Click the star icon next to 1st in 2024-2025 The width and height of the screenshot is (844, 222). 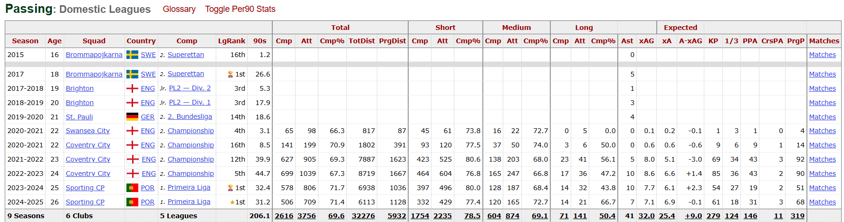pos(232,202)
